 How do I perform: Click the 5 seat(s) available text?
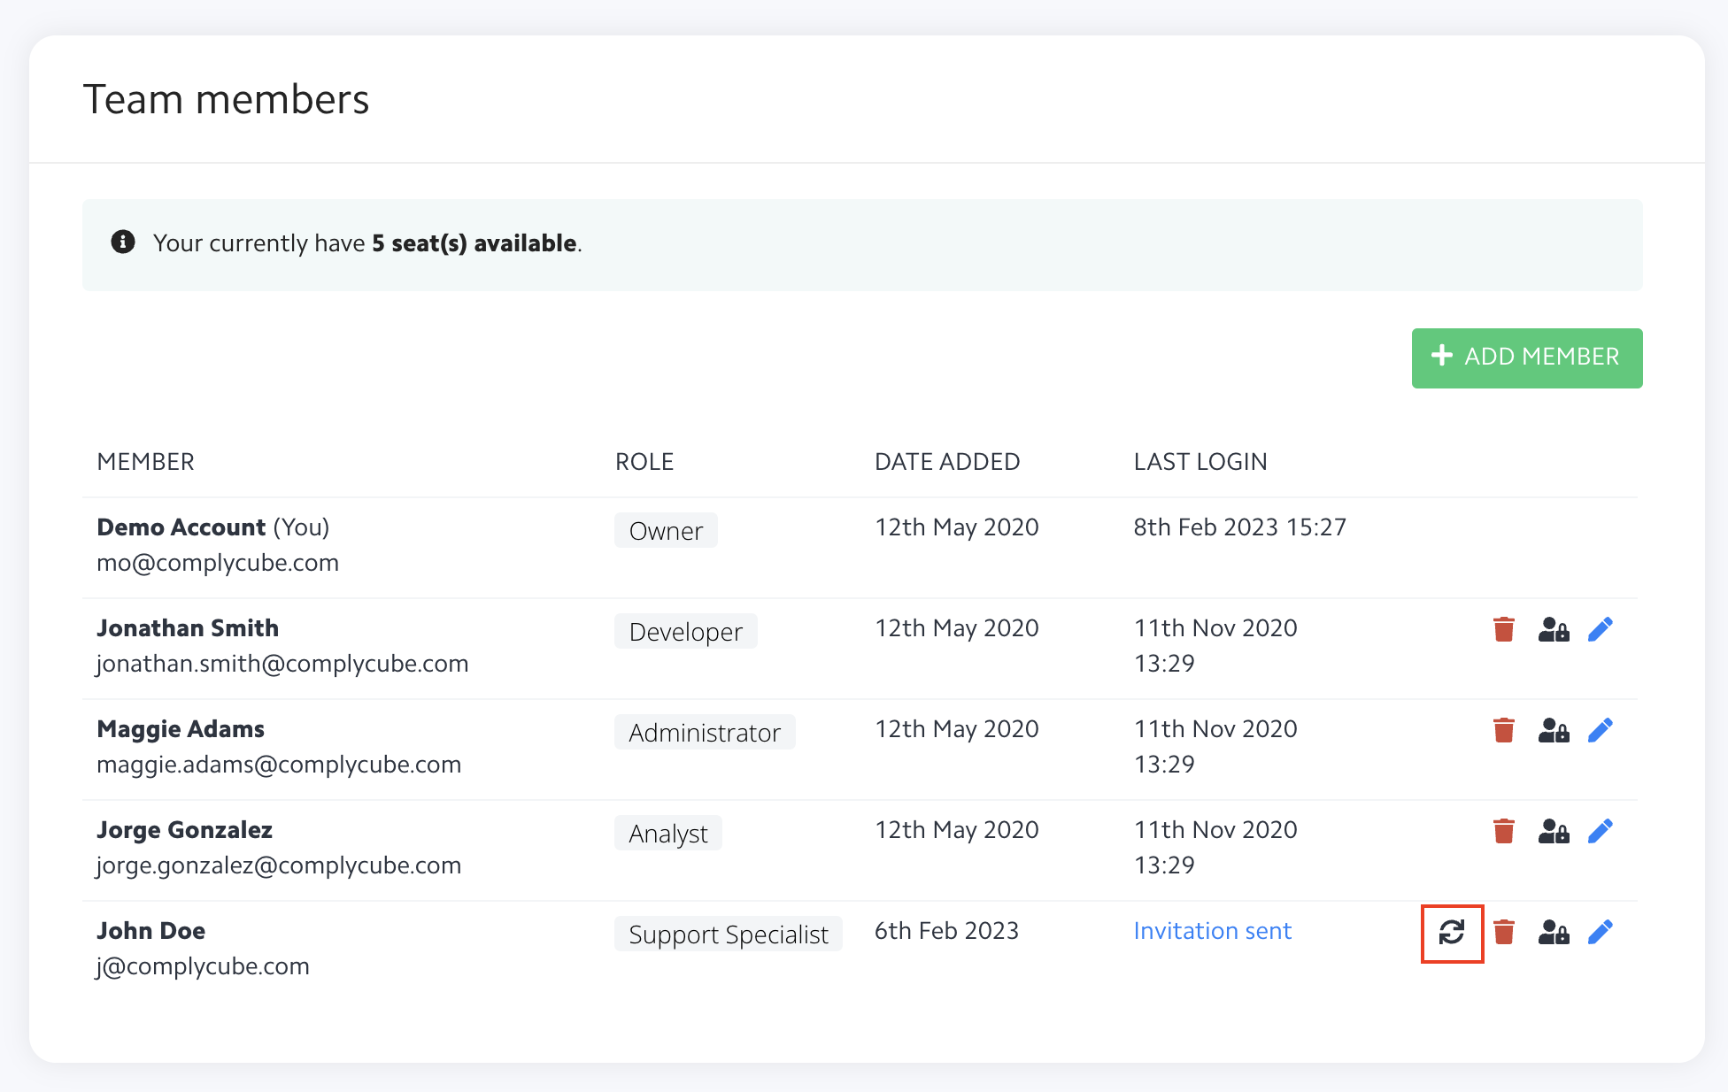click(x=474, y=243)
